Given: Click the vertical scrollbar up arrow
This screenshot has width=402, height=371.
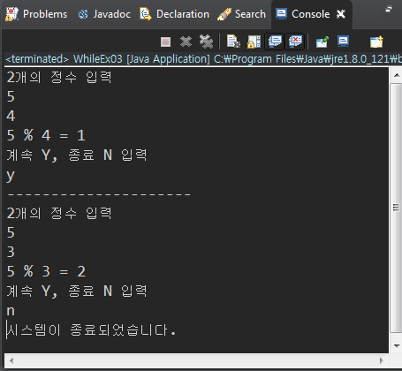Looking at the screenshot, I should click(397, 75).
